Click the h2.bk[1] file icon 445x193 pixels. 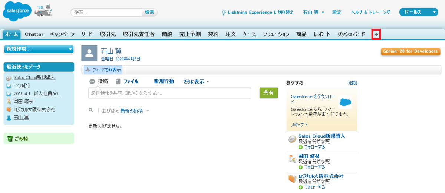9,86
